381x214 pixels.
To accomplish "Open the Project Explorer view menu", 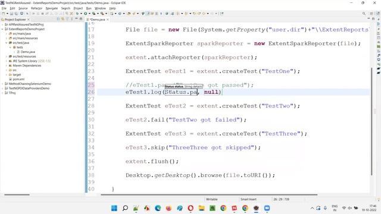I will coord(71,19).
